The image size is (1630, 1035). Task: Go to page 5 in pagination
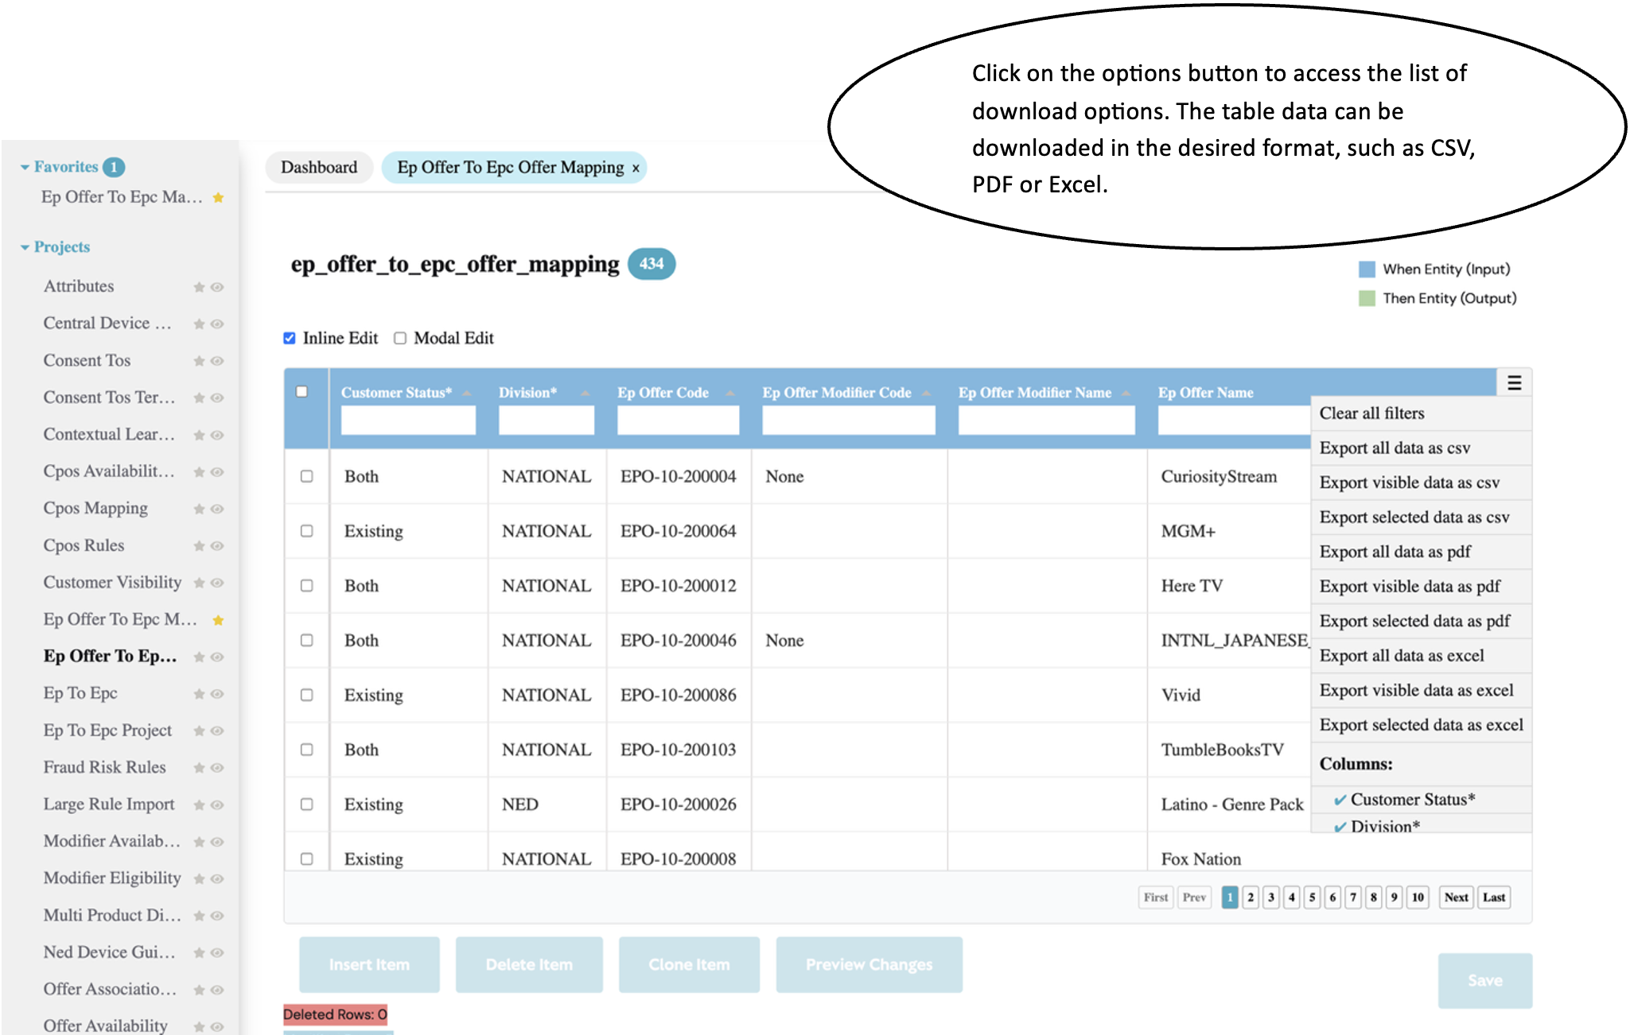coord(1313,897)
